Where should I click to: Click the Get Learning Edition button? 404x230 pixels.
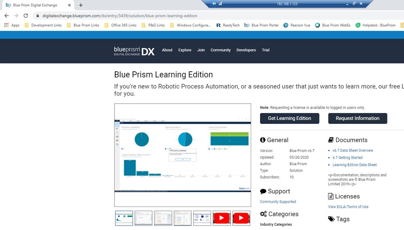pos(290,118)
